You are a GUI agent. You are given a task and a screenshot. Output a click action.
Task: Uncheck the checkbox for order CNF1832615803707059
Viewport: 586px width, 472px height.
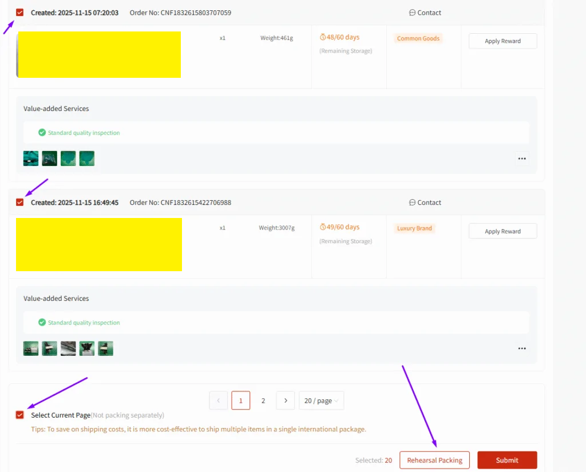pos(19,12)
